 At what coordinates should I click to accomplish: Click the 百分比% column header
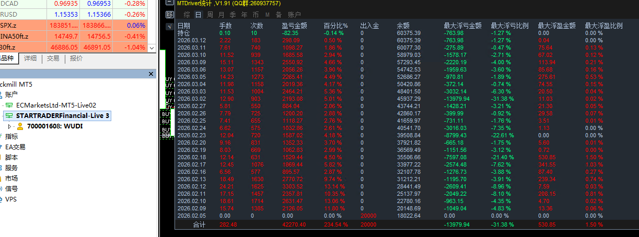[336, 26]
